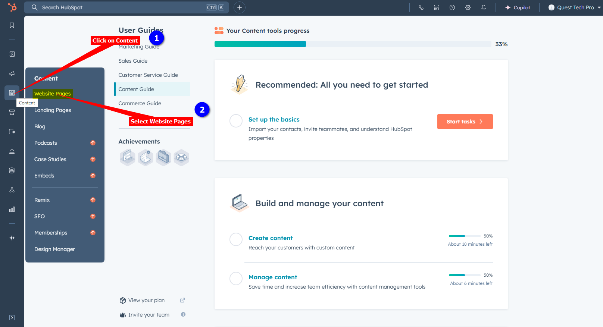Open the Commerce sidebar icon below Content
Image resolution: width=603 pixels, height=327 pixels.
coord(12,112)
